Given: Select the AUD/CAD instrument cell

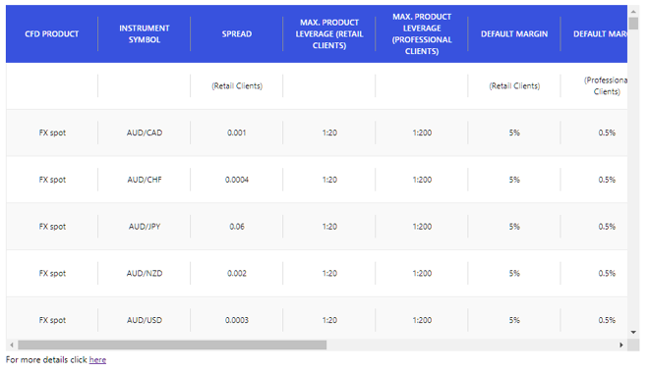Looking at the screenshot, I should 144,133.
